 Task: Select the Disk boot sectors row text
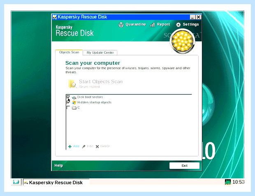[x=90, y=97]
